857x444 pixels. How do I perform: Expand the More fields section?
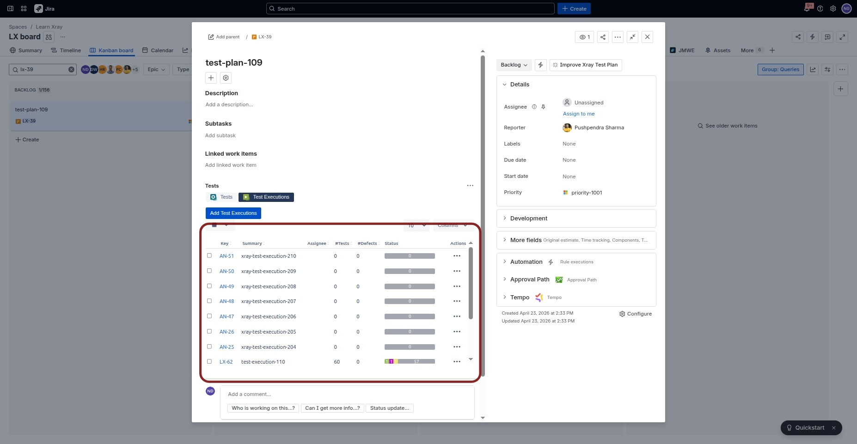pos(504,240)
